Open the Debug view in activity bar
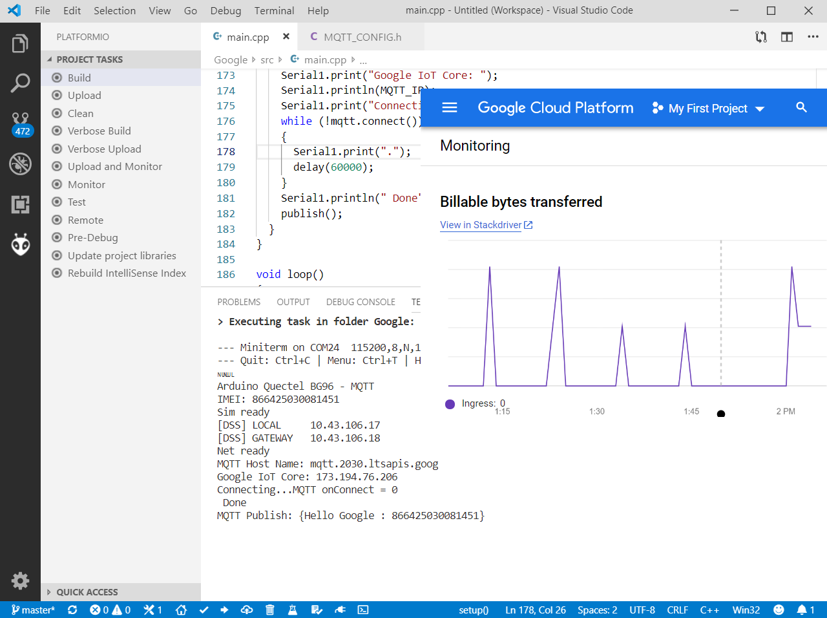 [x=20, y=164]
